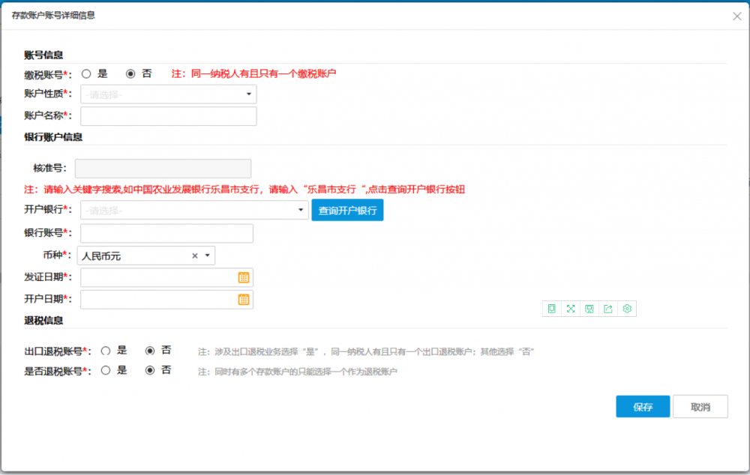The height and width of the screenshot is (475, 750).
Task: Expand the 币种 dropdown arrow
Action: click(207, 256)
